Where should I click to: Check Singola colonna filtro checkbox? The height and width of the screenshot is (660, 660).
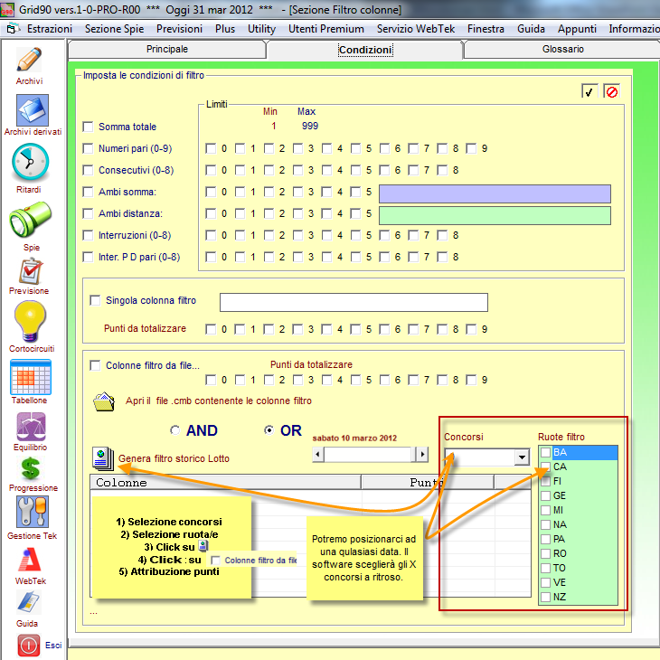(x=95, y=300)
